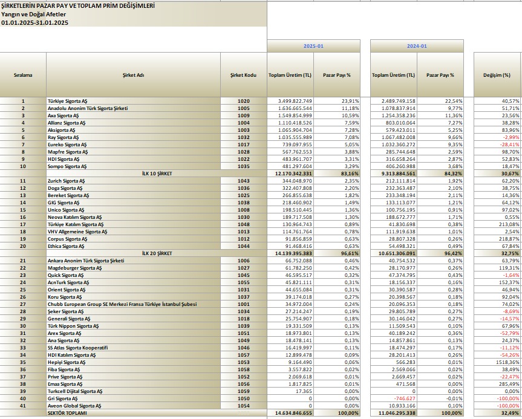Click the "Türk Nippon Sigorta AŞ" cell
This screenshot has width=522, height=419.
(x=133, y=326)
